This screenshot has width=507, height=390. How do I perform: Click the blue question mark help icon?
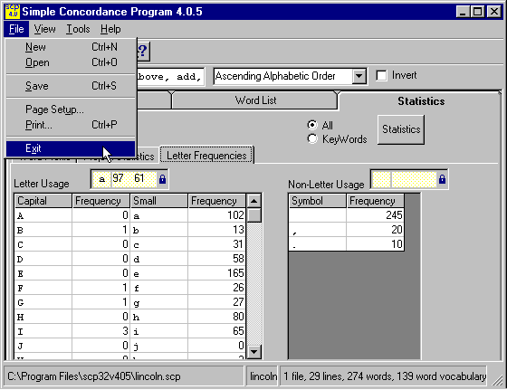143,51
